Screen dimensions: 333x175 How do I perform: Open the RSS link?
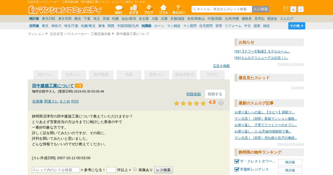(75, 101)
